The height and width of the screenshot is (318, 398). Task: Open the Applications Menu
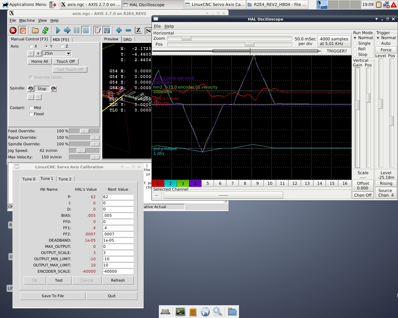24,4
